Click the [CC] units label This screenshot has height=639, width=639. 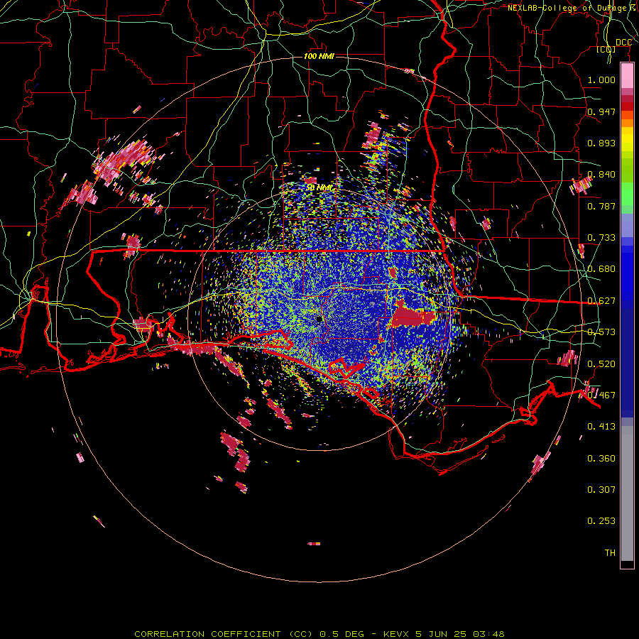606,49
